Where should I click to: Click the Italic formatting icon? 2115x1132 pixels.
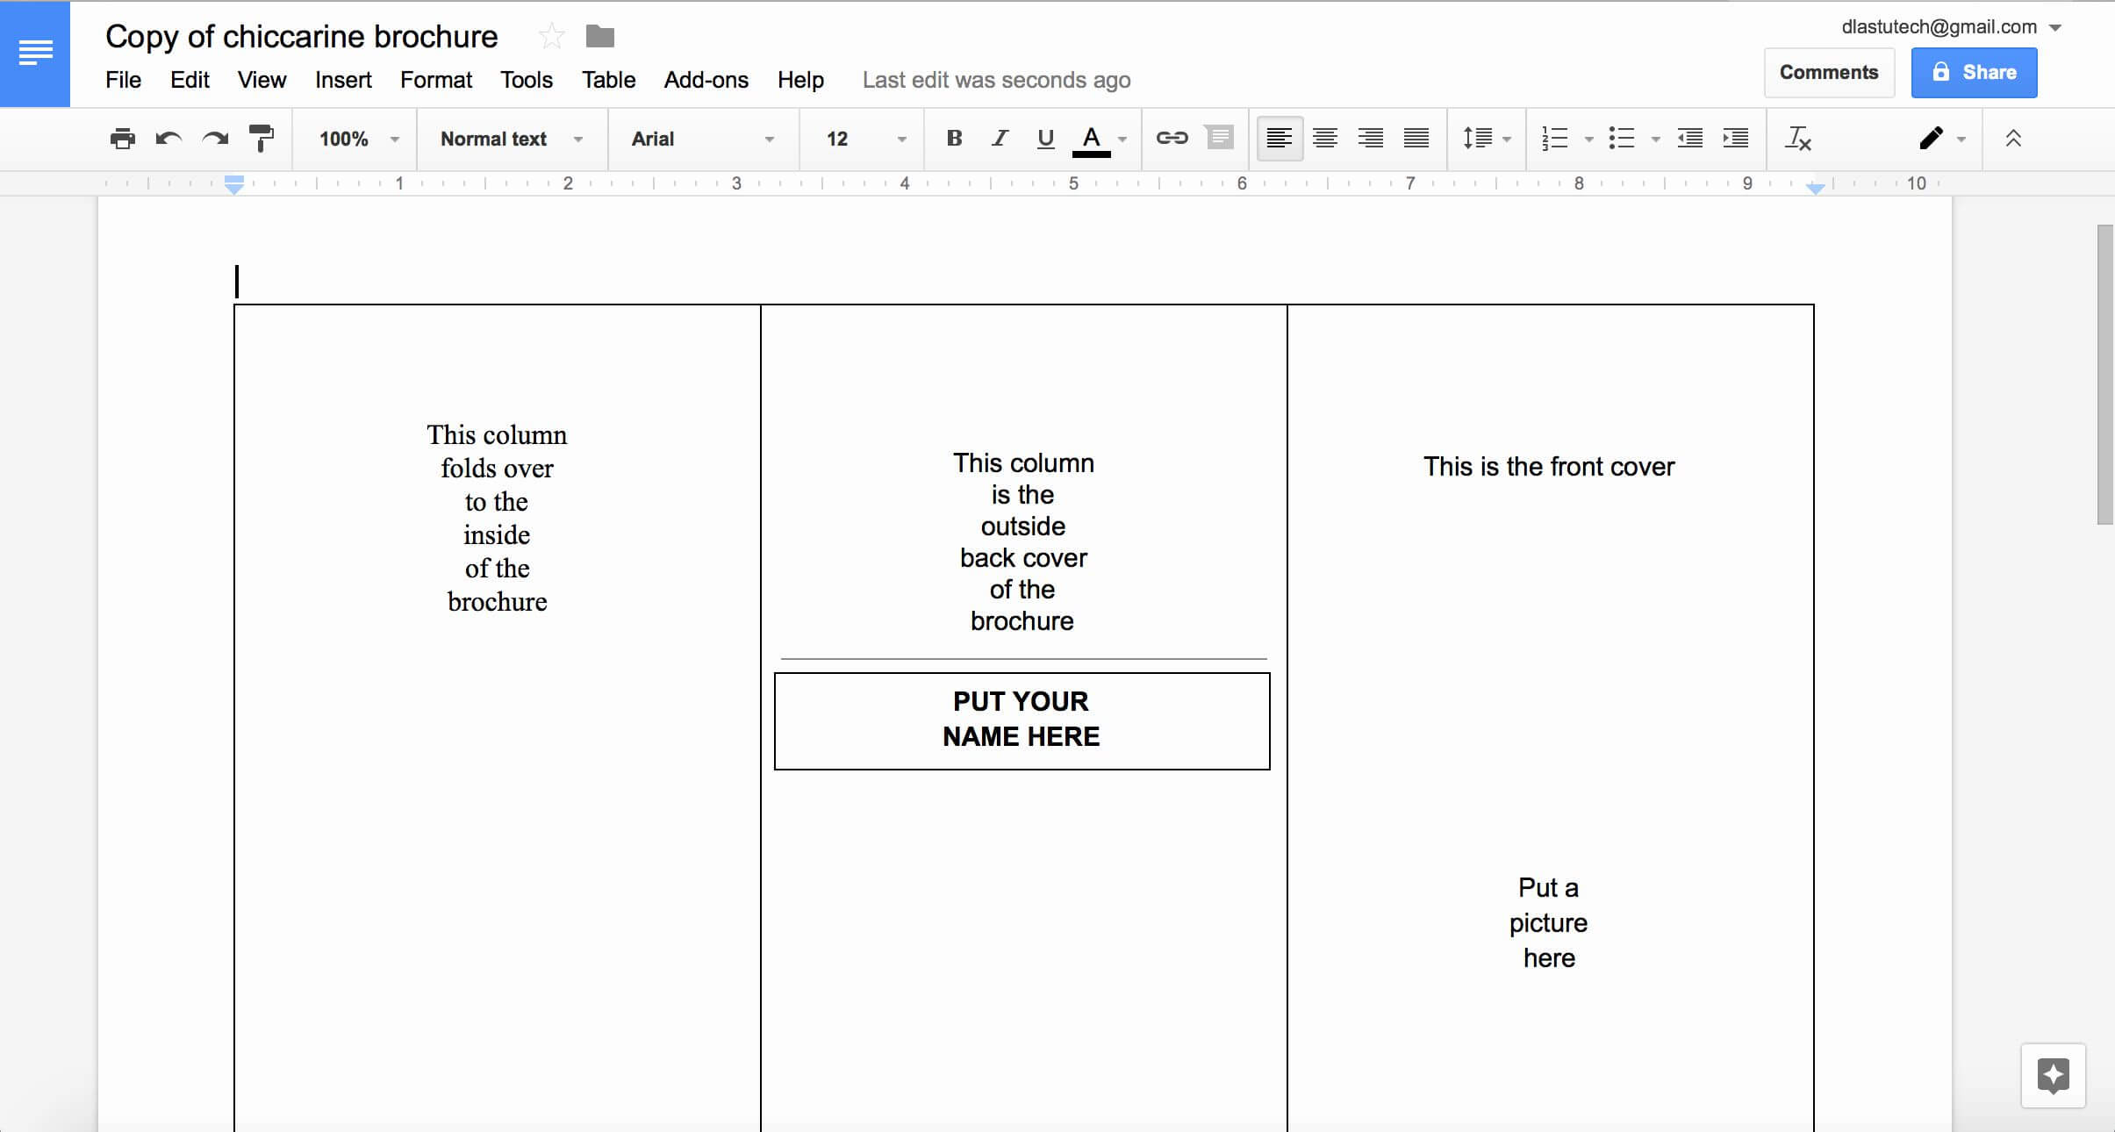(999, 137)
